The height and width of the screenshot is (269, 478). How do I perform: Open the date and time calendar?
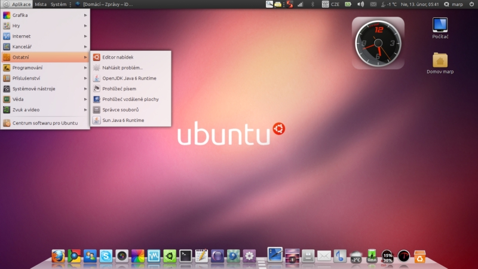(x=420, y=4)
